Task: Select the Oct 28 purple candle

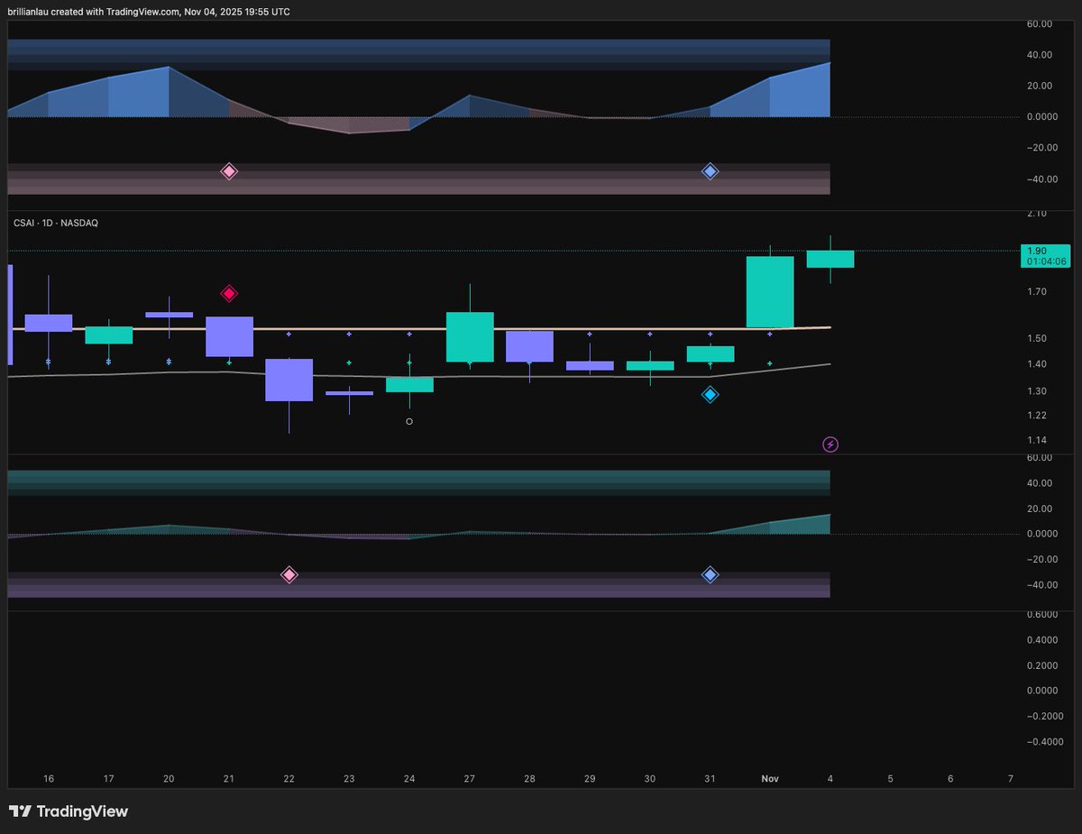Action: coord(529,346)
